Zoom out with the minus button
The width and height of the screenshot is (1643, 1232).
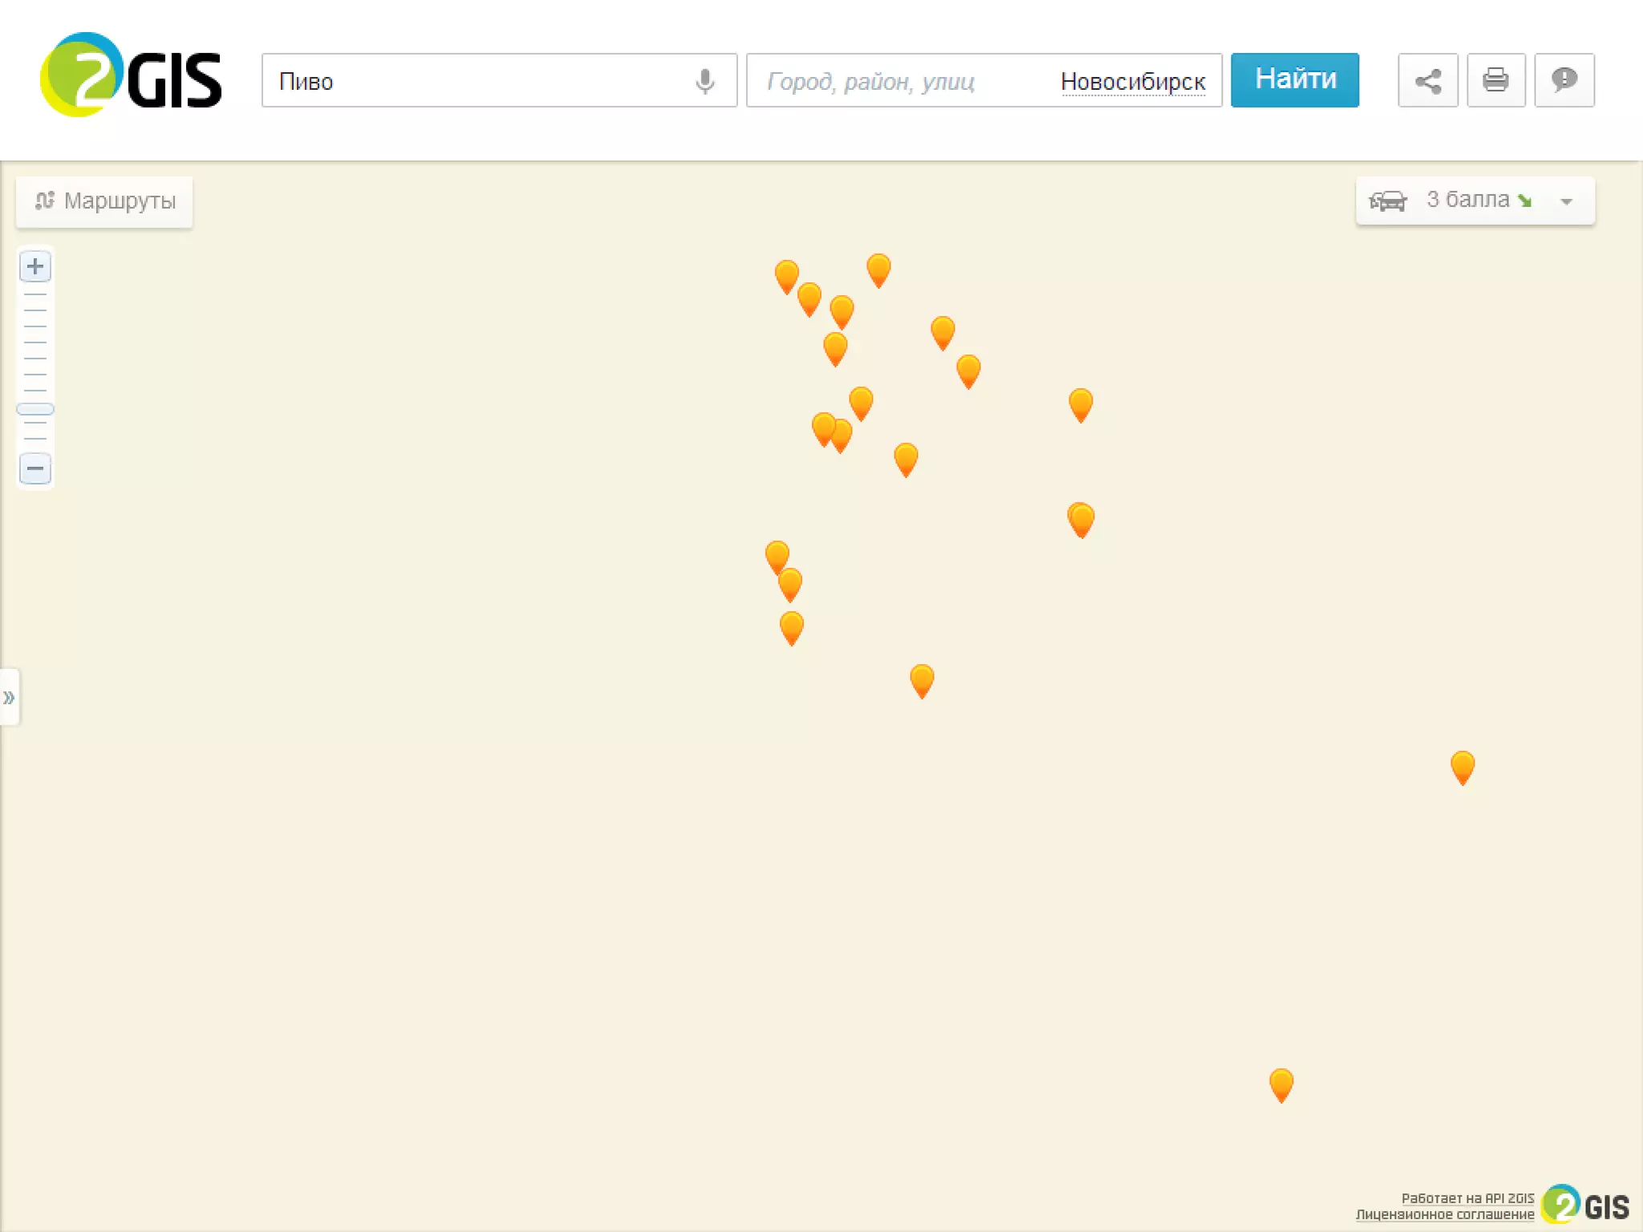[35, 468]
